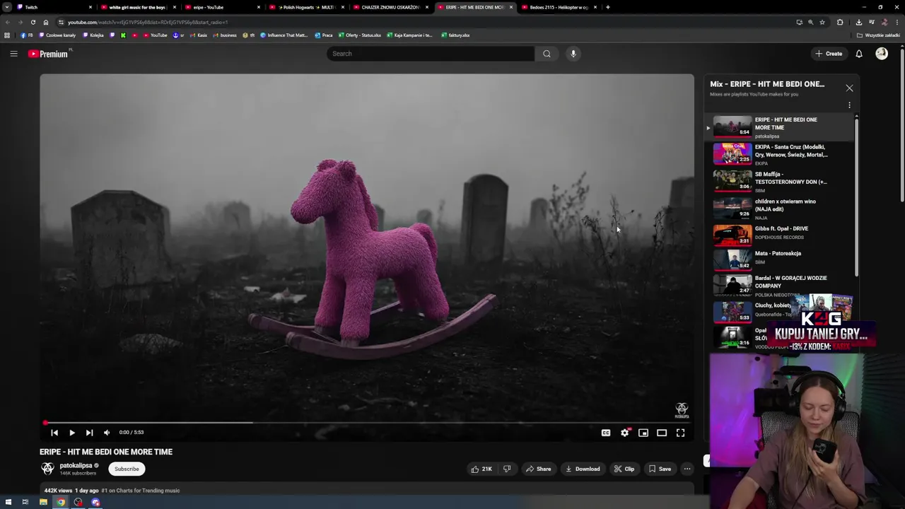Open the faktury.xlsx bookmark
Image resolution: width=905 pixels, height=509 pixels.
click(455, 35)
